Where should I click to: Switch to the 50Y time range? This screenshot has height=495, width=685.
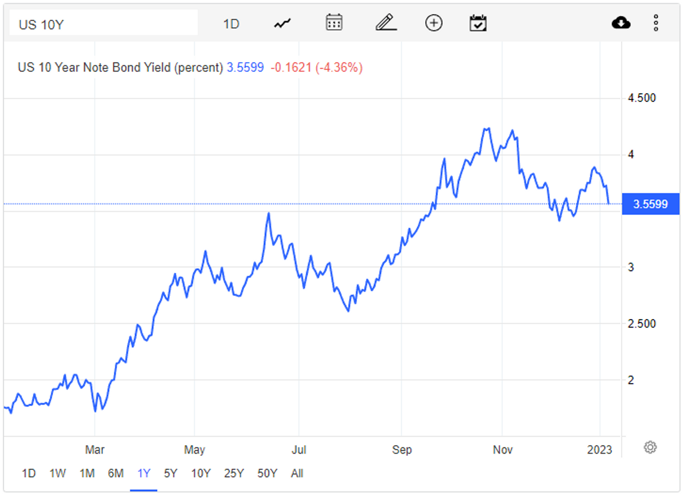click(x=267, y=473)
